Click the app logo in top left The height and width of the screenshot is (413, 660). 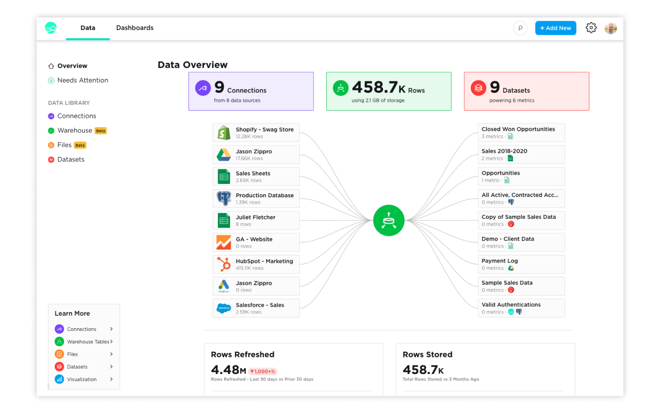pos(51,28)
